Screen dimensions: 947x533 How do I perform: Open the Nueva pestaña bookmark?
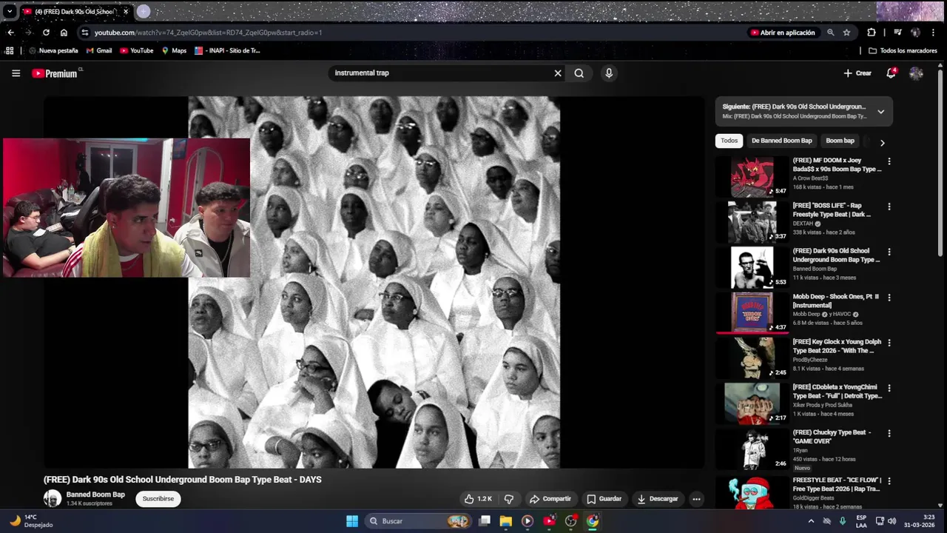coord(53,51)
